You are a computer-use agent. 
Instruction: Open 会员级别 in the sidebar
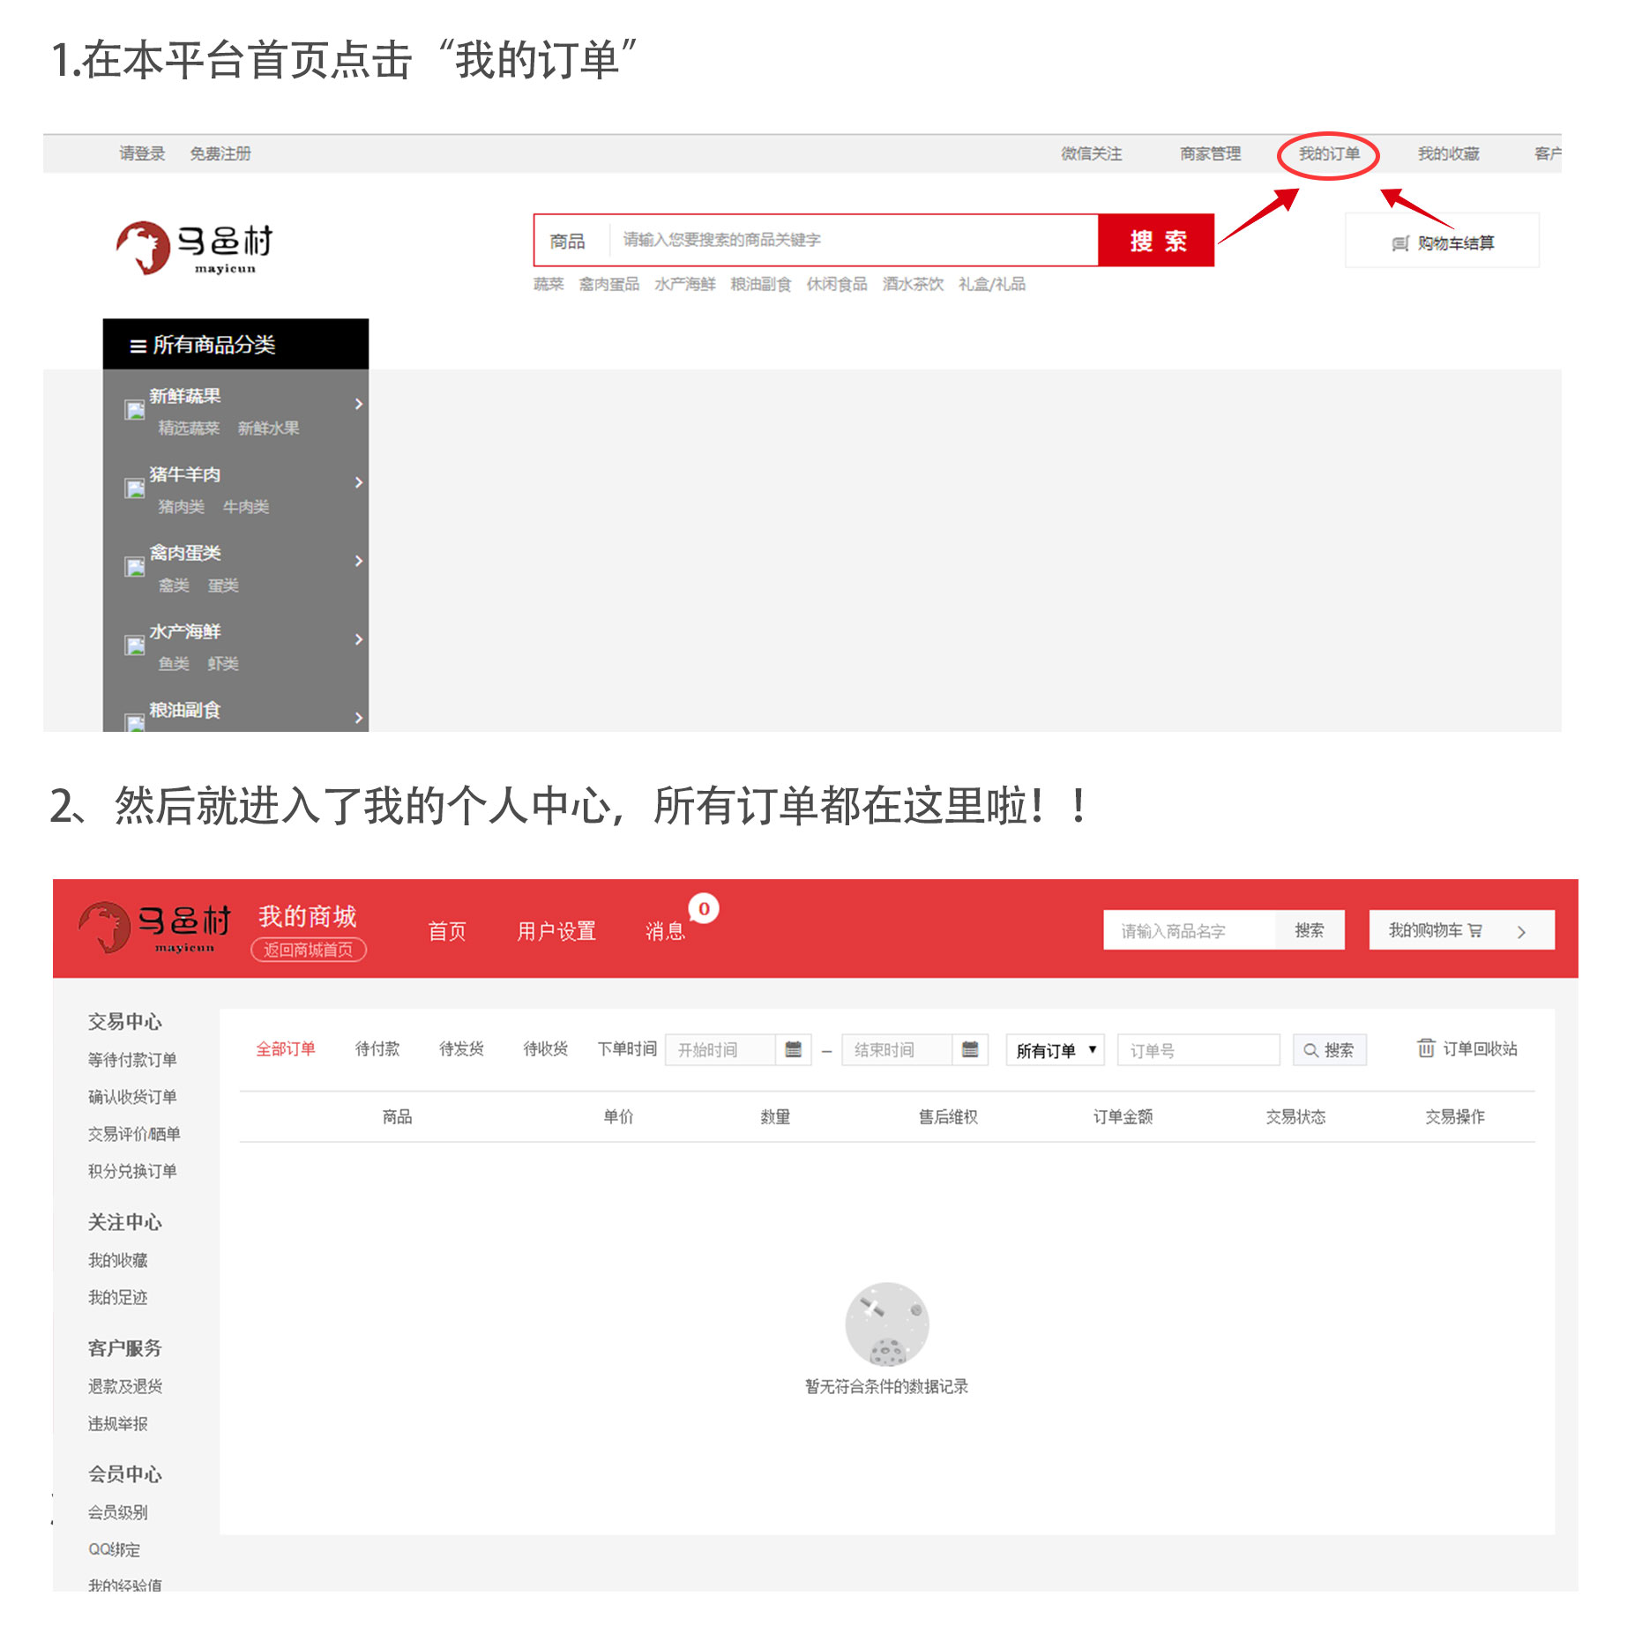[x=117, y=1513]
